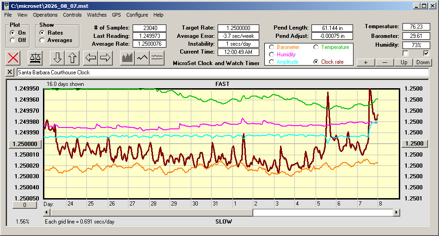Close the Santa Barbara Courthouse Clock note
This screenshot has width=439, height=236.
point(10,72)
